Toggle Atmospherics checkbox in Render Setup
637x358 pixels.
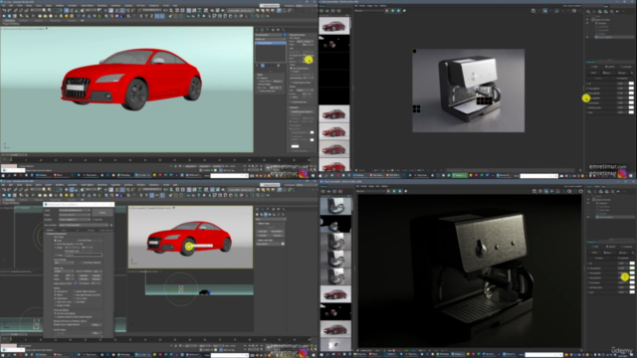click(55, 291)
